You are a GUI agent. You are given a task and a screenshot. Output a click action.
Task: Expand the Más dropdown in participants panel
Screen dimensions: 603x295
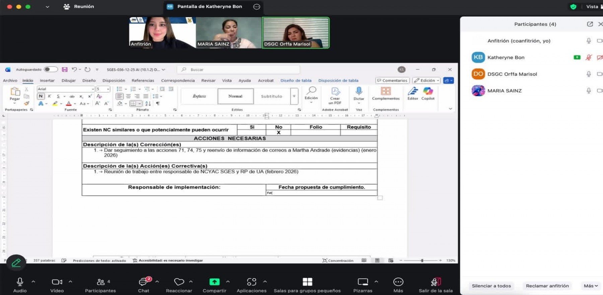pos(591,286)
